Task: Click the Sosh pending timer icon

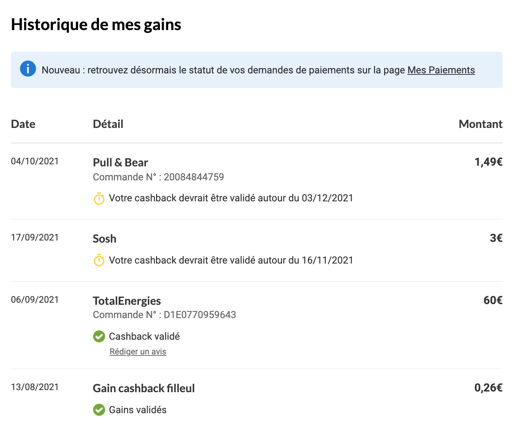Action: click(x=99, y=260)
